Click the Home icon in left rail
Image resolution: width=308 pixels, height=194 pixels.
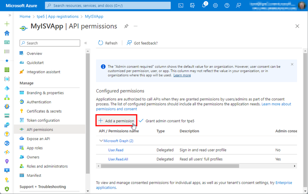[7, 33]
